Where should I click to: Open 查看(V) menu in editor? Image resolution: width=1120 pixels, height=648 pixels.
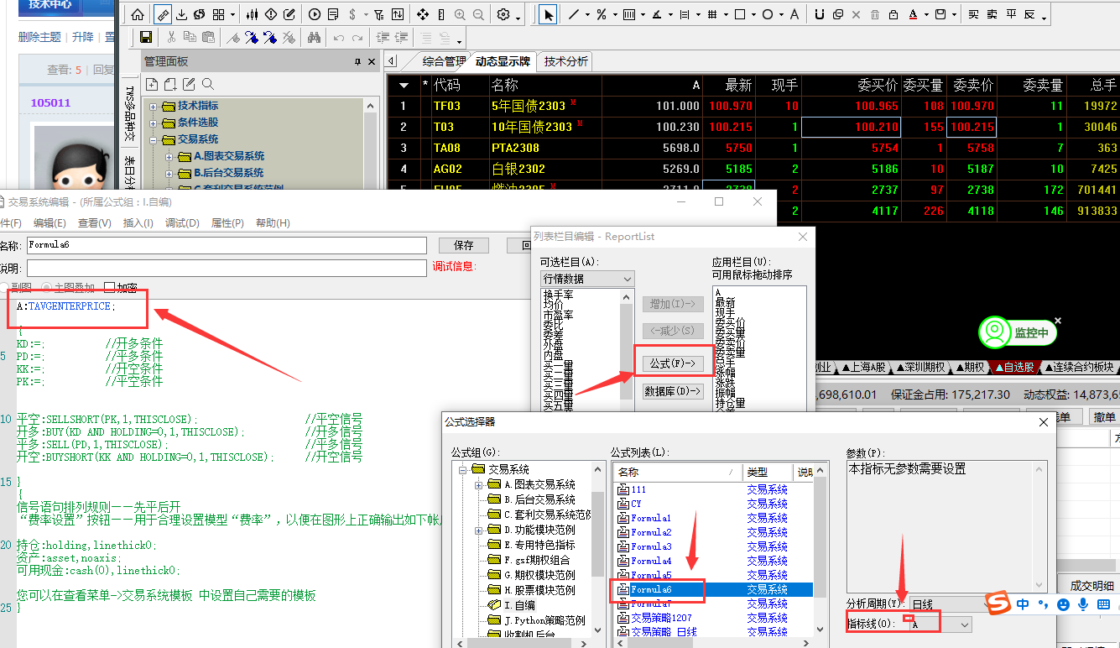[x=94, y=223]
